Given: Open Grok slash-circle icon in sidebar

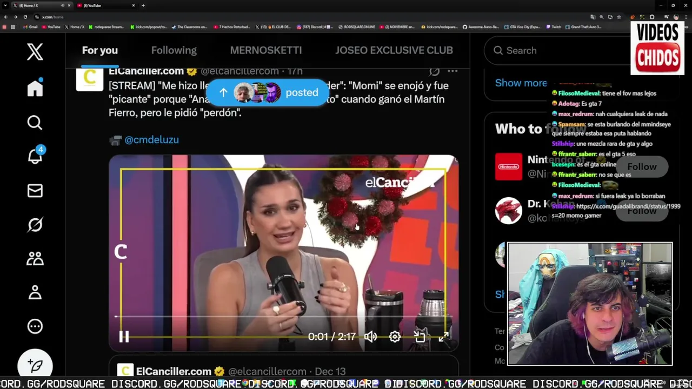Looking at the screenshot, I should coord(35,224).
